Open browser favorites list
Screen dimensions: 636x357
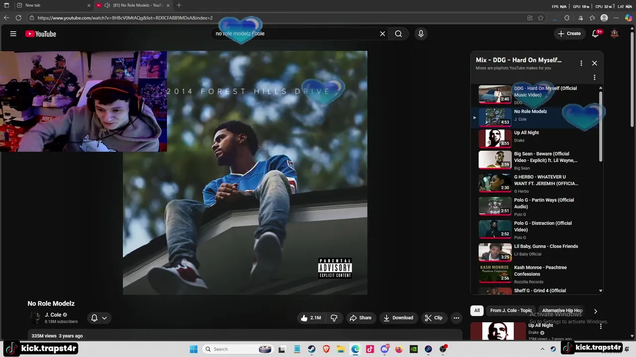[592, 18]
